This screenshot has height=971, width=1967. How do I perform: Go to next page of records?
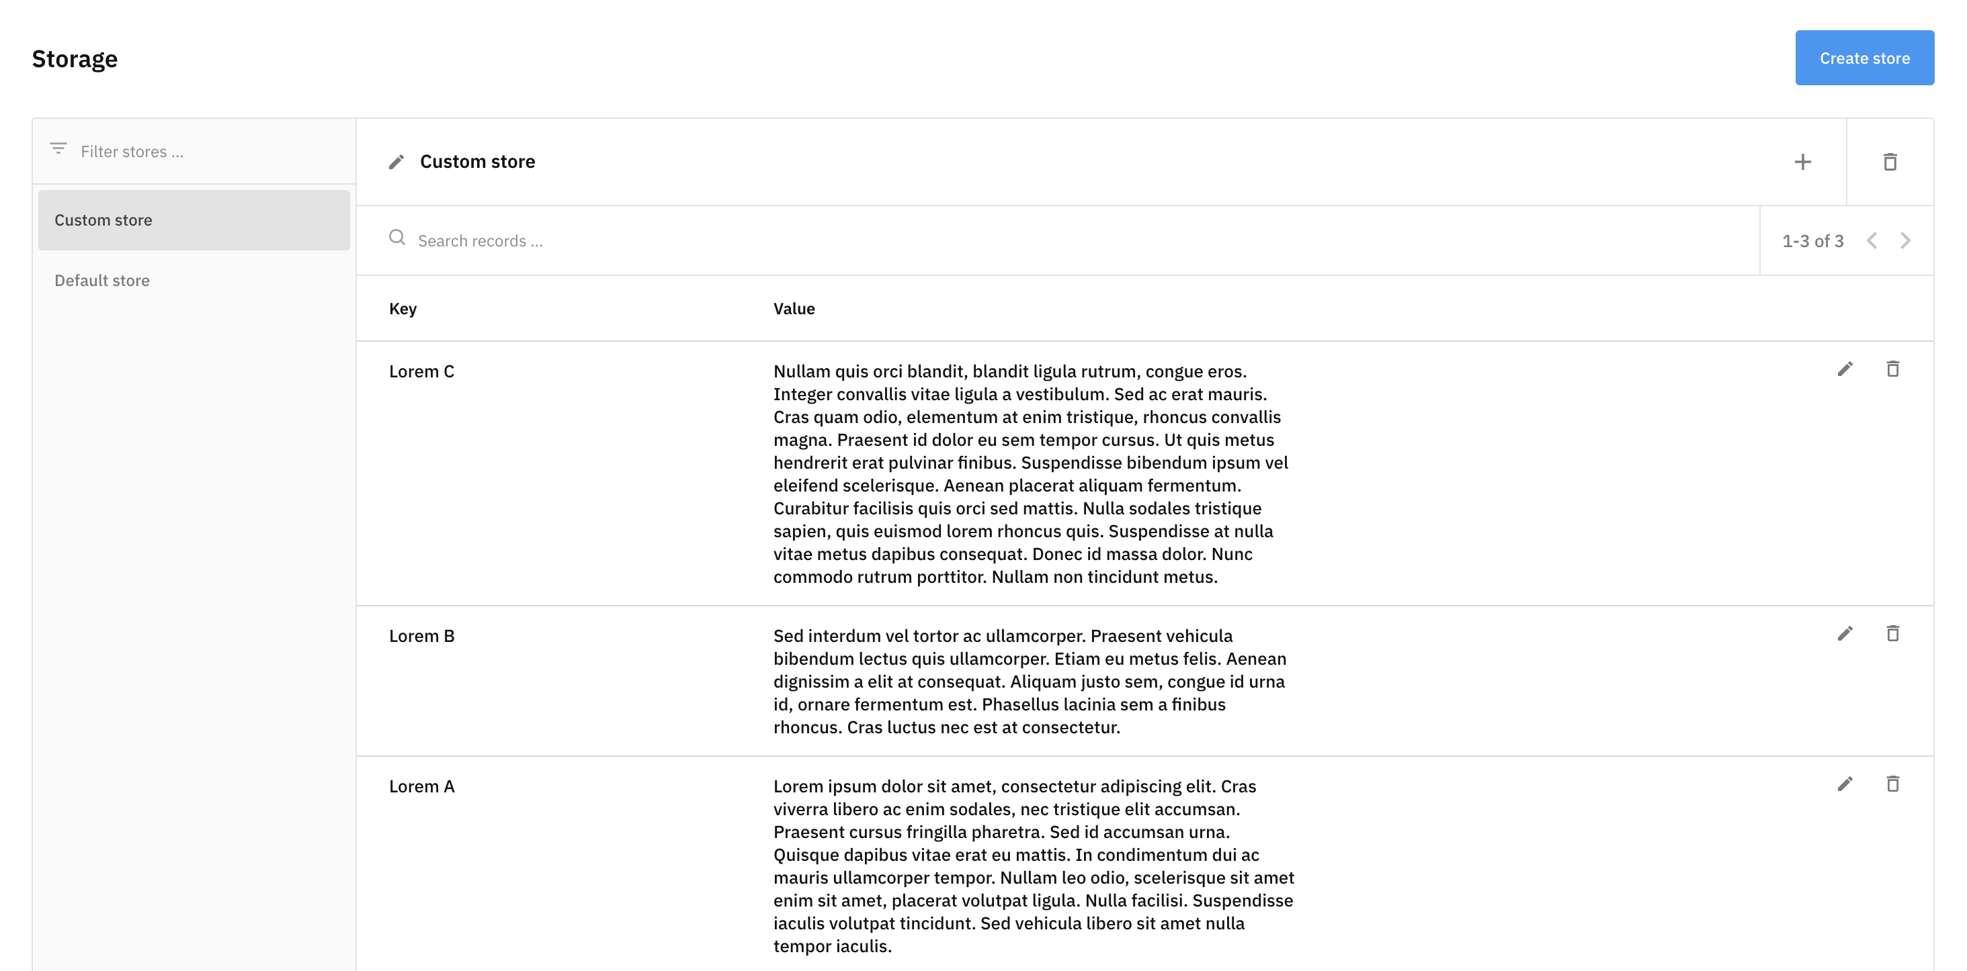[x=1905, y=241]
